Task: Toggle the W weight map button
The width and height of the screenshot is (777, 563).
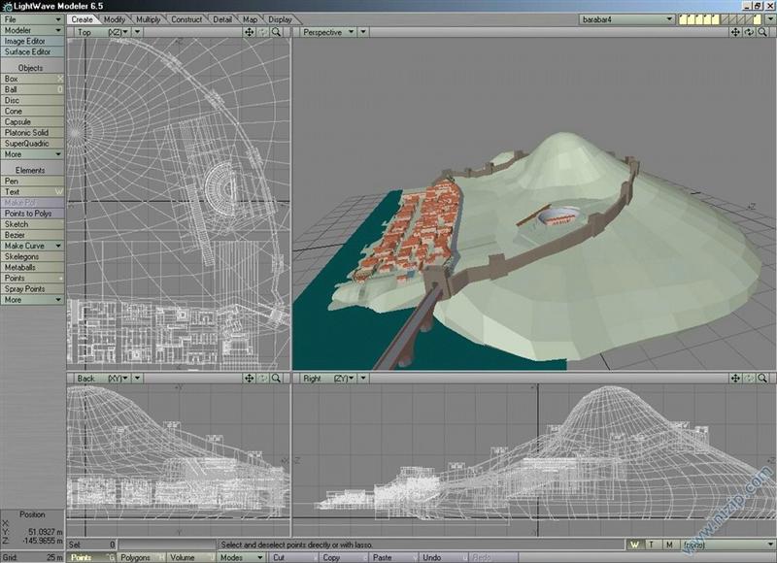Action: (x=635, y=545)
